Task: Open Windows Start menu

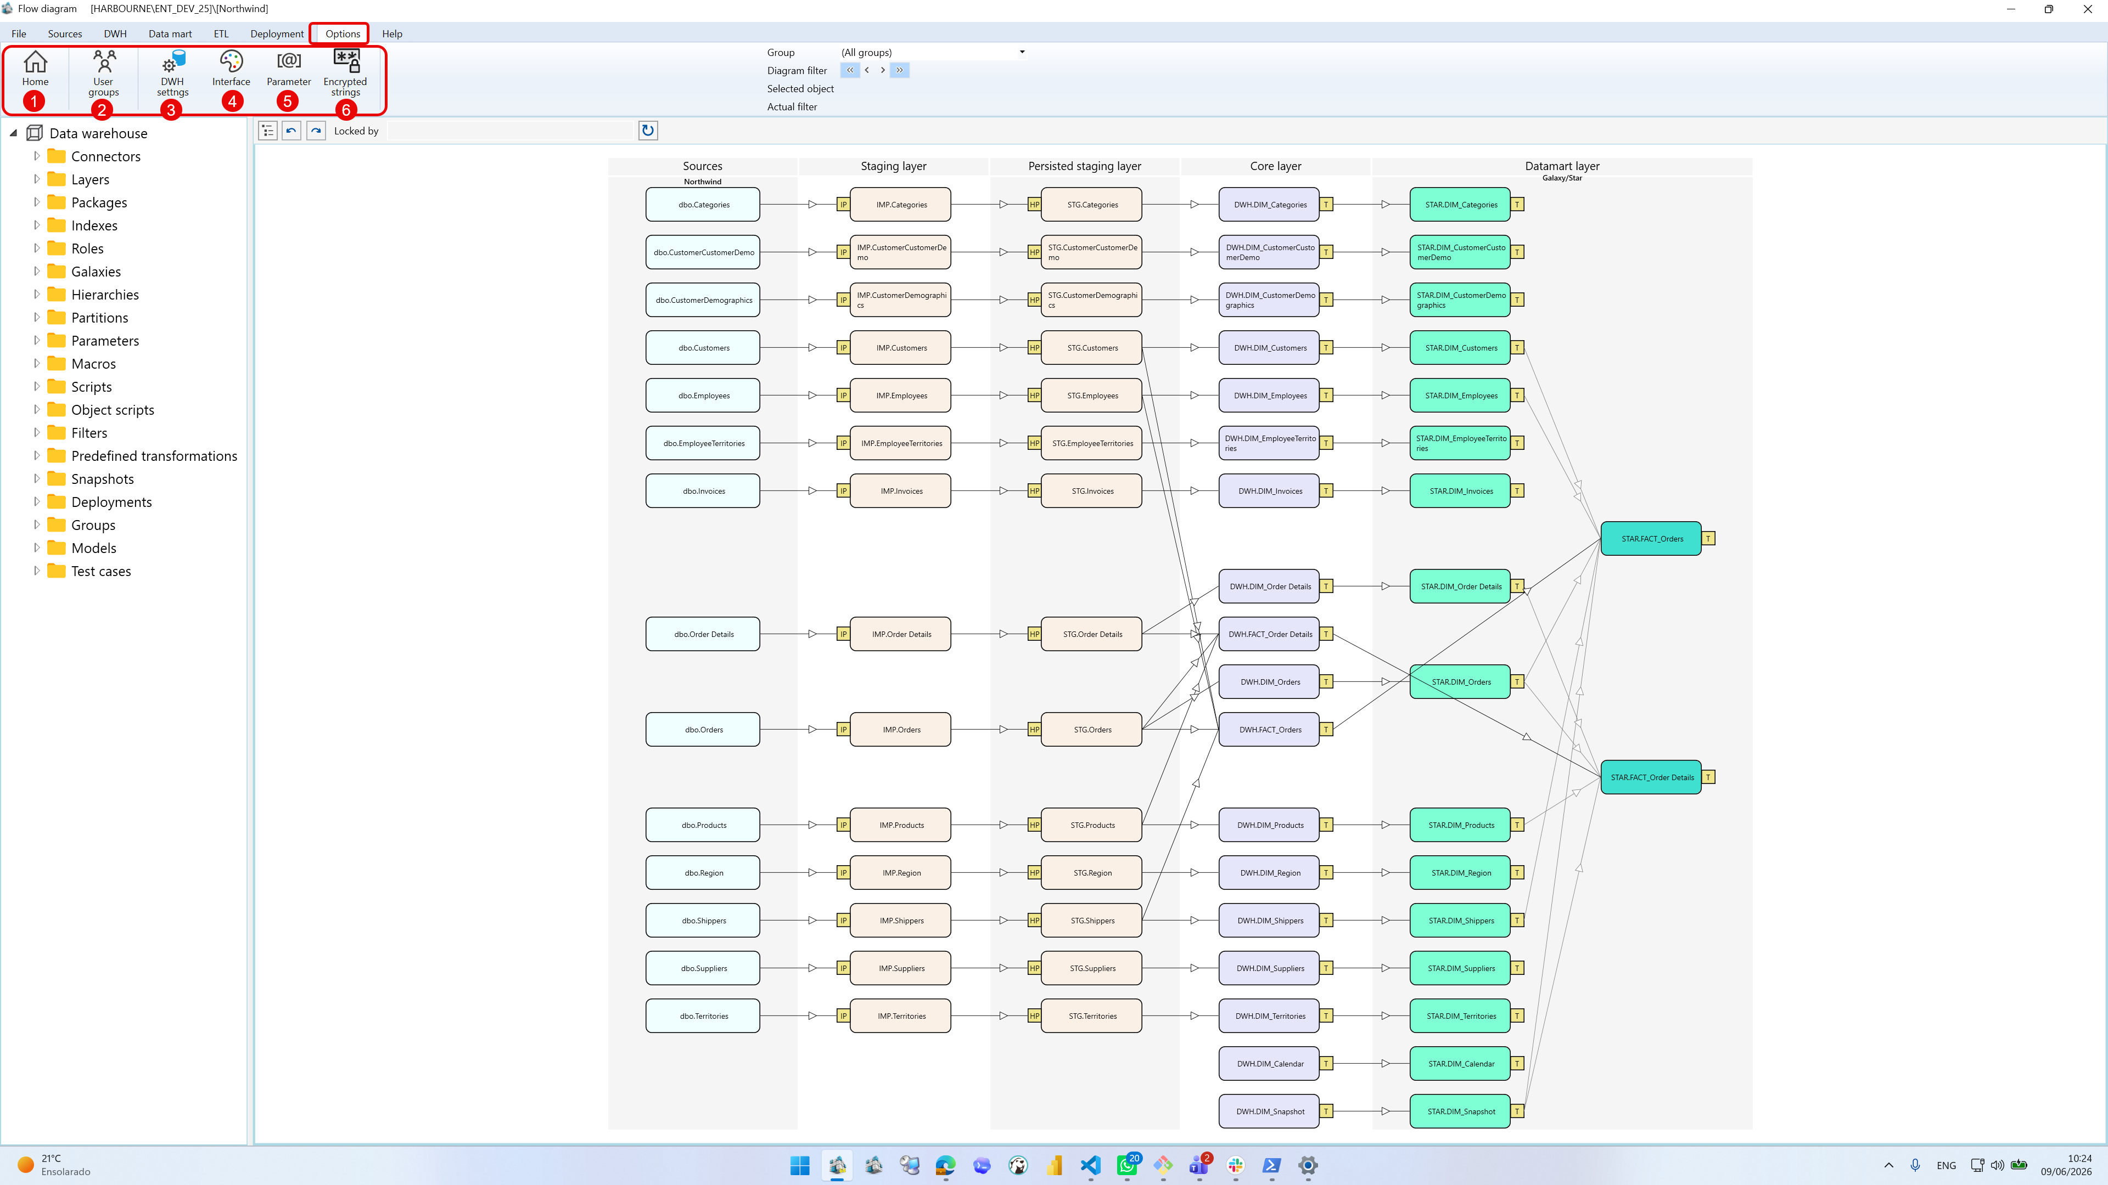Action: pyautogui.click(x=800, y=1165)
